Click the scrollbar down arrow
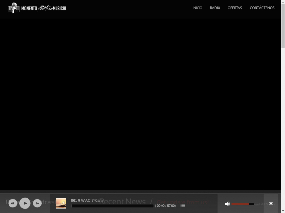285x213 pixels. 283,211
